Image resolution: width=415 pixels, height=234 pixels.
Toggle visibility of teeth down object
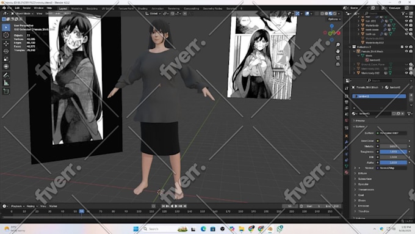(406, 30)
